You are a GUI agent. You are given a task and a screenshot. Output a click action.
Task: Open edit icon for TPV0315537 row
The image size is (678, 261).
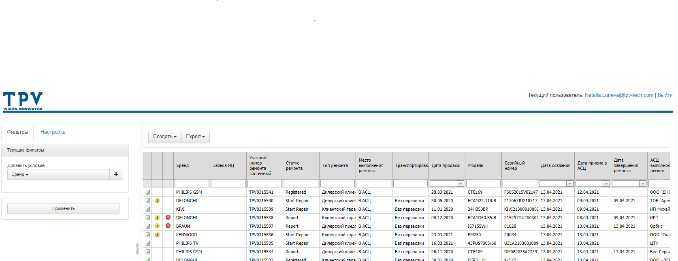pos(148,226)
